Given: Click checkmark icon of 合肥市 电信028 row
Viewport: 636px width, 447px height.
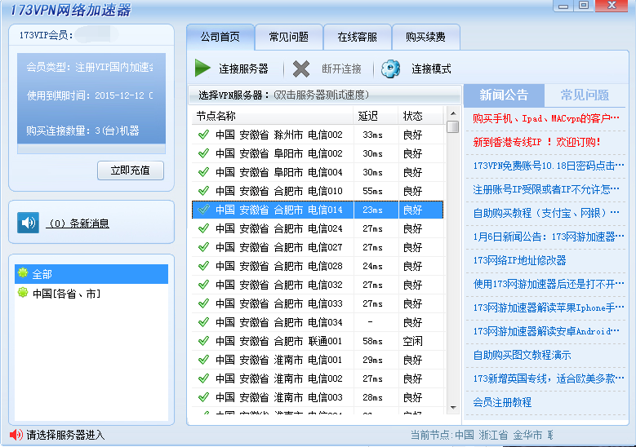Looking at the screenshot, I should coord(203,266).
